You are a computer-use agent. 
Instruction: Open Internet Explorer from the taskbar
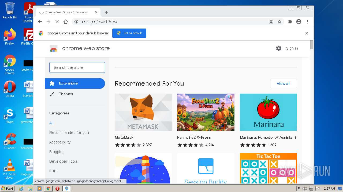click(x=21, y=189)
